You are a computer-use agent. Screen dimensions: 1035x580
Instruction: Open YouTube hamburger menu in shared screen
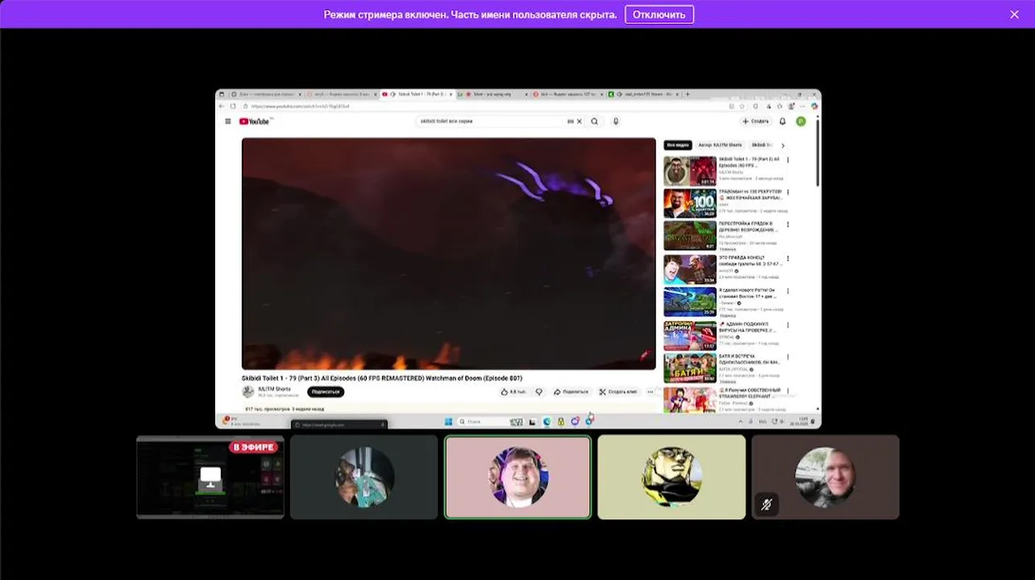pyautogui.click(x=228, y=122)
